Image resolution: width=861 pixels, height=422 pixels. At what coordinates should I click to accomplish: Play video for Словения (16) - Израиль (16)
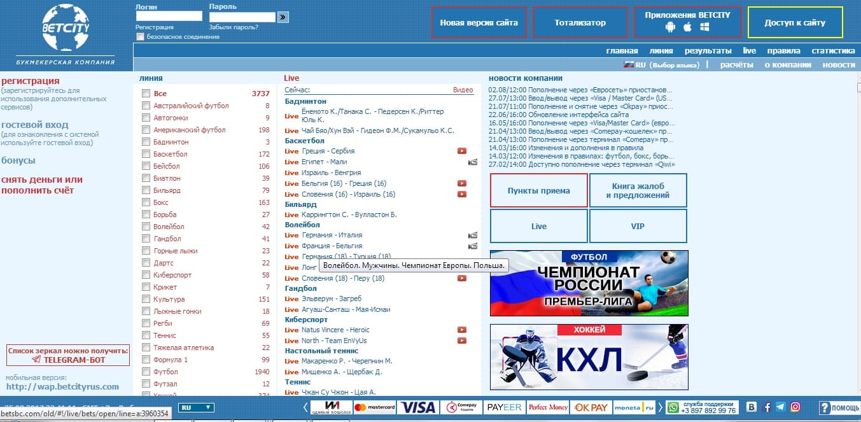(462, 194)
